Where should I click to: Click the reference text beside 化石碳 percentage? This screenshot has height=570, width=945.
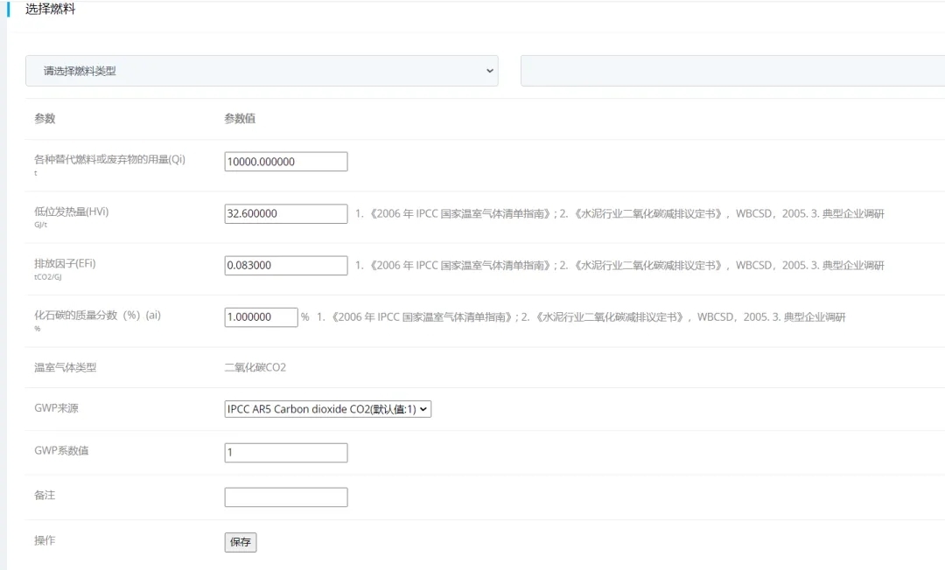pyautogui.click(x=580, y=316)
